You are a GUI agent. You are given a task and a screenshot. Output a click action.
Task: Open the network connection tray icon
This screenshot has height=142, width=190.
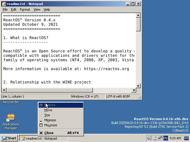pyautogui.click(x=160, y=138)
